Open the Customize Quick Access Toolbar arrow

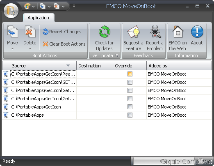[x=74, y=6]
